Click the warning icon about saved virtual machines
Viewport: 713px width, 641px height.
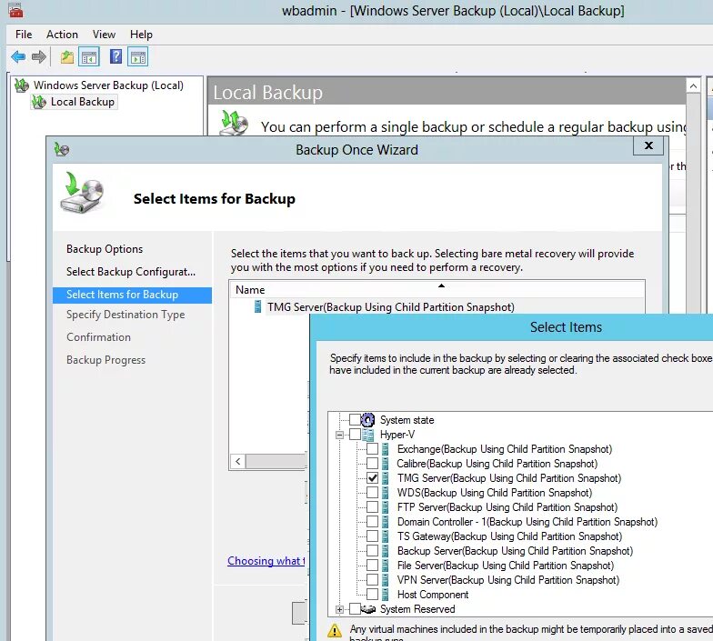[335, 631]
